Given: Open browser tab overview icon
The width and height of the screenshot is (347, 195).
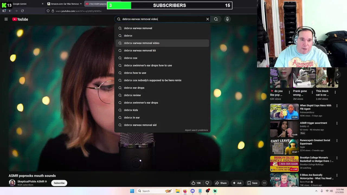Looking at the screenshot, I should 4,11.
